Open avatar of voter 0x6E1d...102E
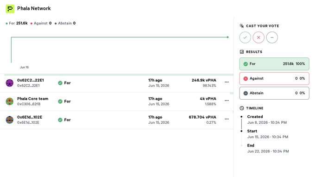Screen dimensions: 315x177 (x=9, y=120)
